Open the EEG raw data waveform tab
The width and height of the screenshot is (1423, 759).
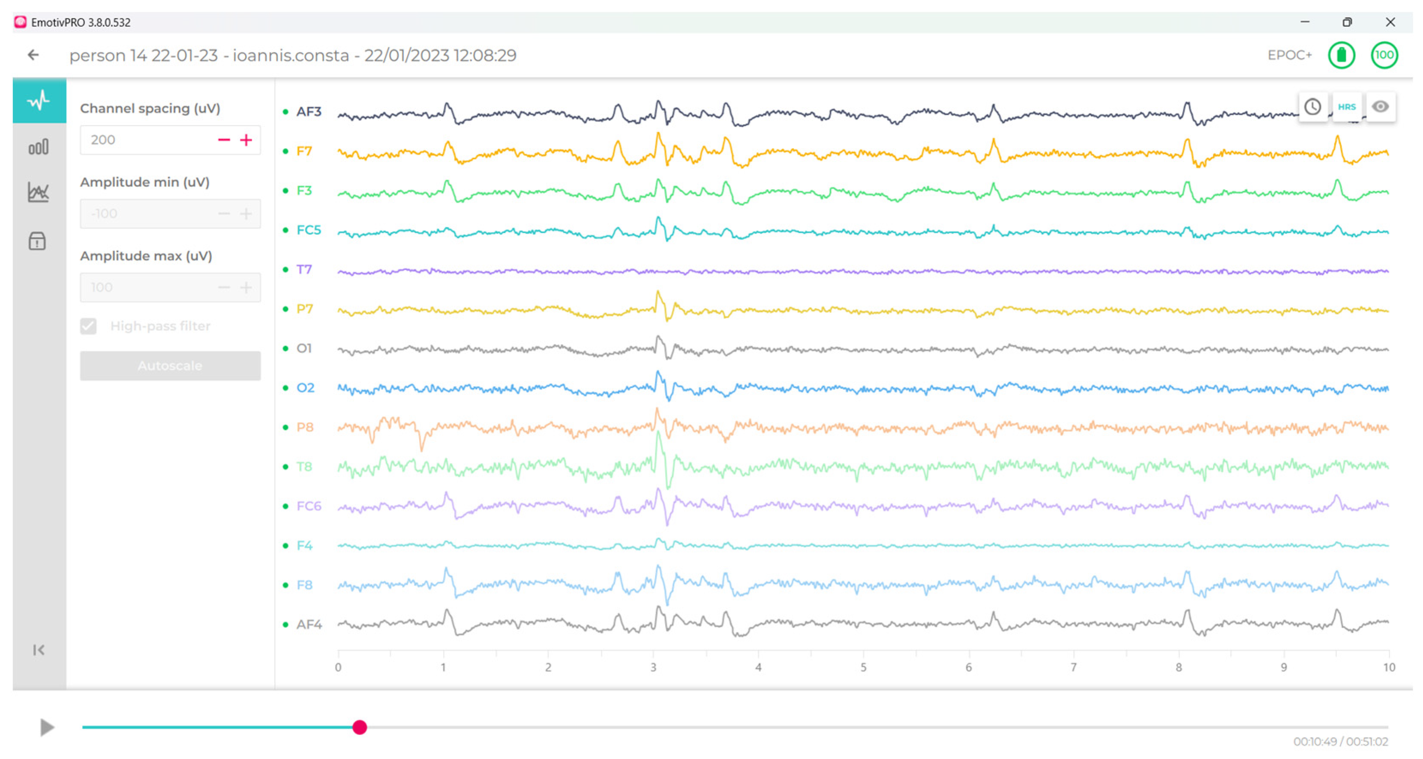click(39, 101)
